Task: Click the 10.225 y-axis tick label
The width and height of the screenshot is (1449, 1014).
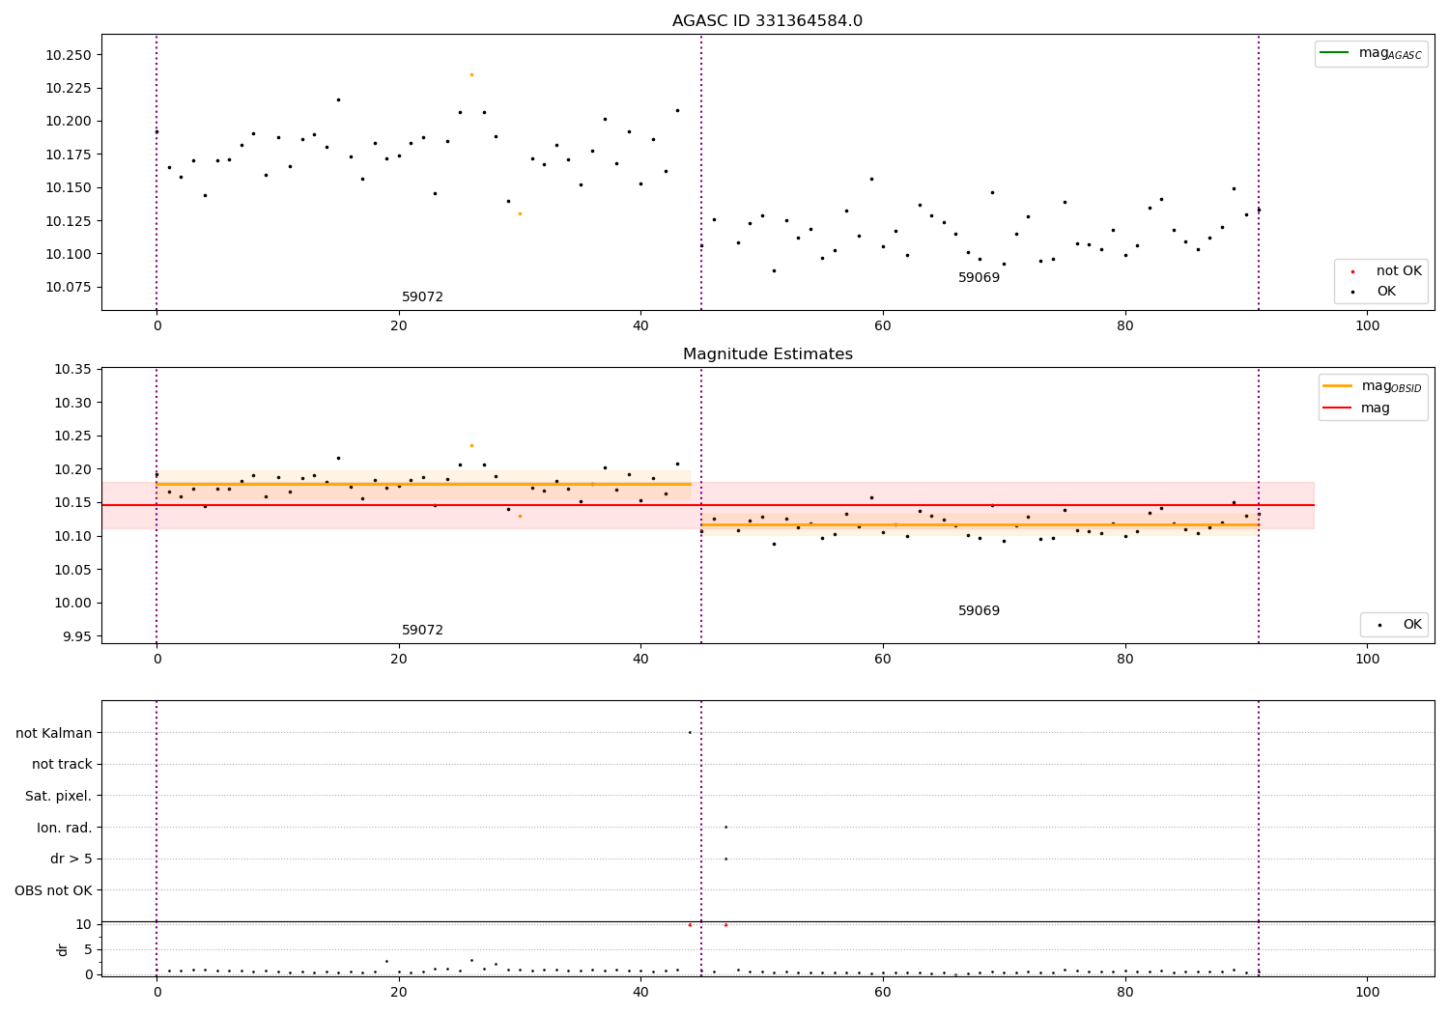Action: [x=69, y=88]
